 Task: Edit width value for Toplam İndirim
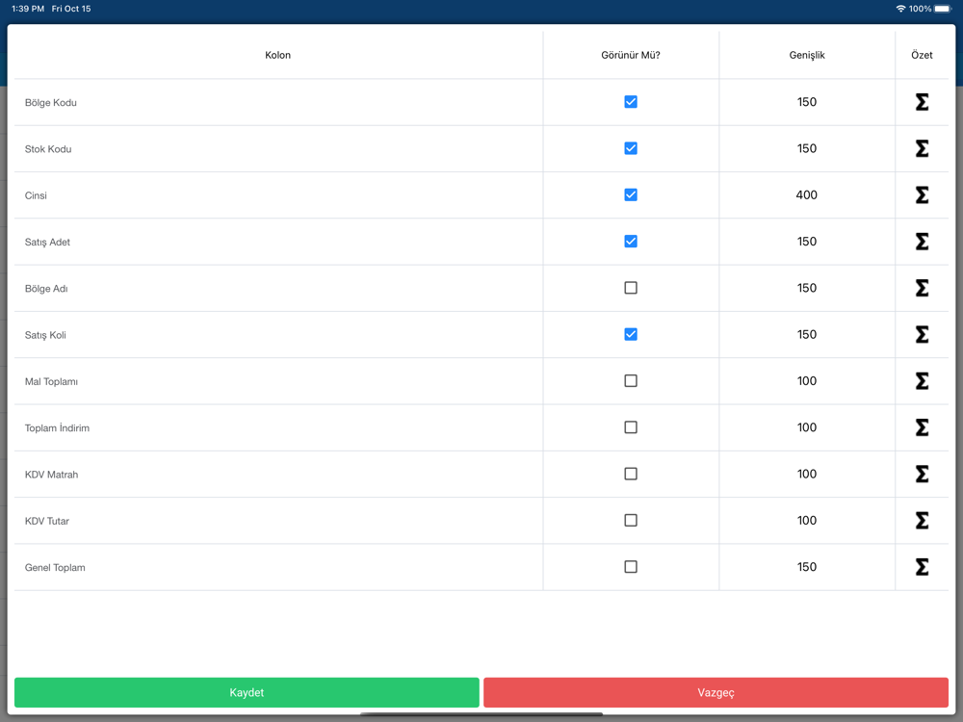point(807,427)
